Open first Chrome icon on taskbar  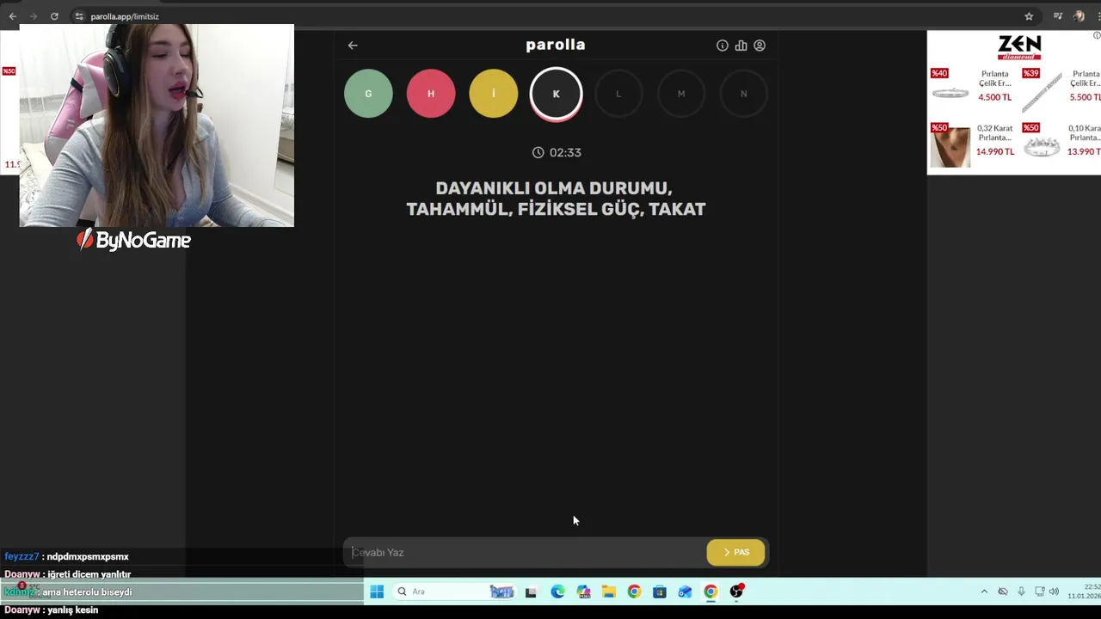[634, 591]
